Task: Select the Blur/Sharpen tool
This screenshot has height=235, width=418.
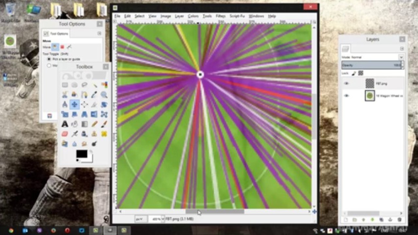Action: [x=75, y=144]
